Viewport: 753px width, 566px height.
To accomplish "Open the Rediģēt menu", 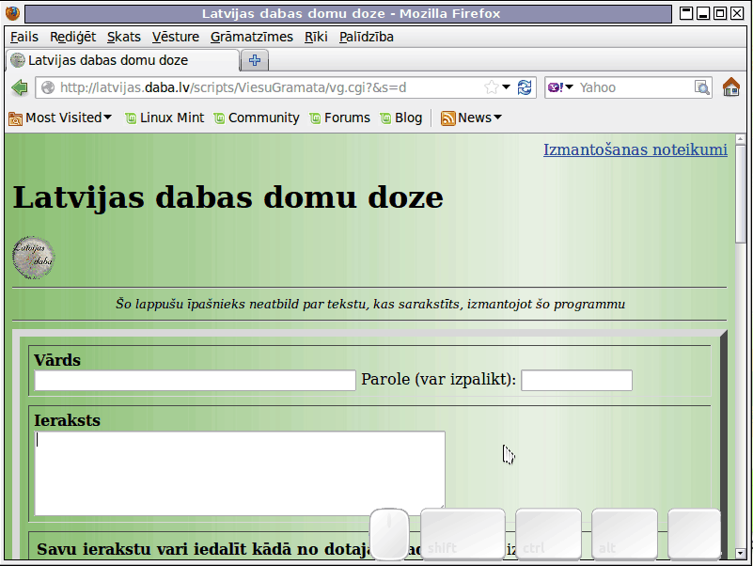I will [73, 37].
